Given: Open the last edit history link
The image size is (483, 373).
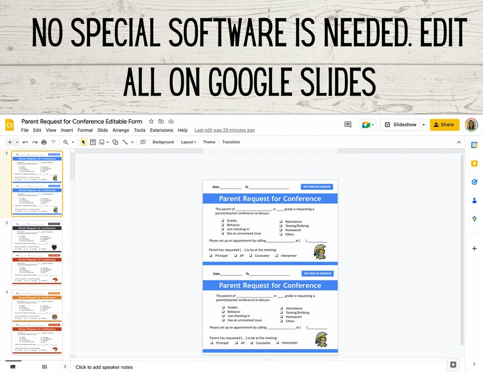Looking at the screenshot, I should (224, 130).
